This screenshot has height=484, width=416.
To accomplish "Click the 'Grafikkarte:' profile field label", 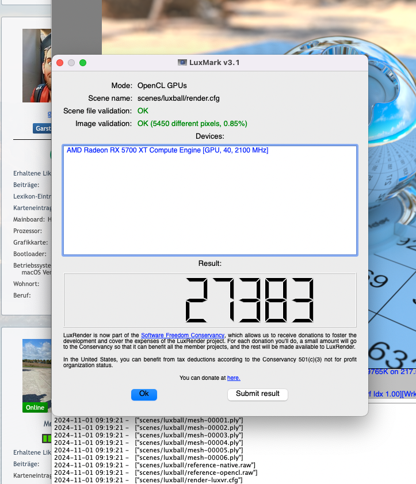I will click(x=30, y=242).
